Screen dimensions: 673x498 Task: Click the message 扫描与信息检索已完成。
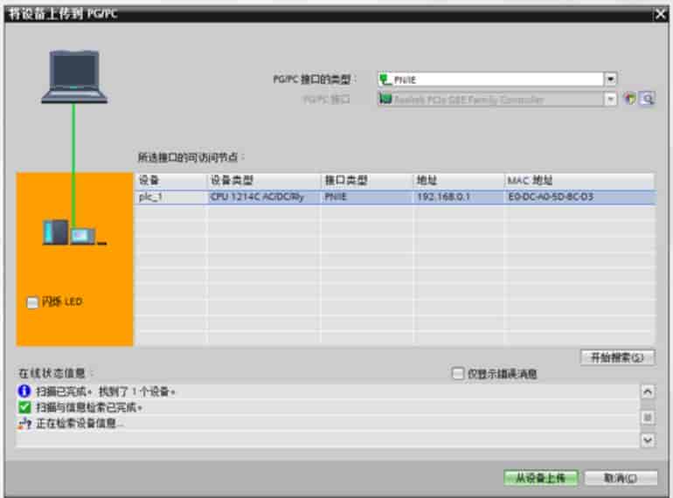(89, 407)
